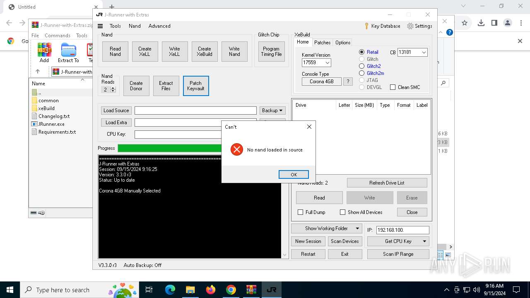Bookmark this page star icon
The height and width of the screenshot is (298, 530).
[x=465, y=23]
